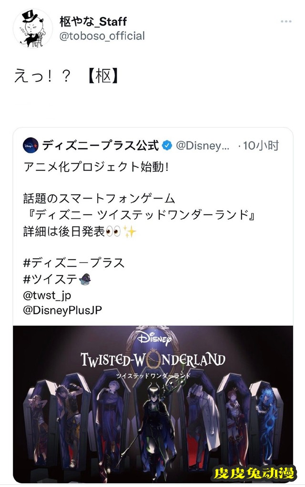Open the @DisneyPlusJP mention
The height and width of the screenshot is (487, 305).
point(62,310)
